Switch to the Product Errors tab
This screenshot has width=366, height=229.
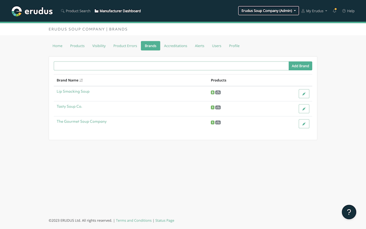click(x=125, y=46)
